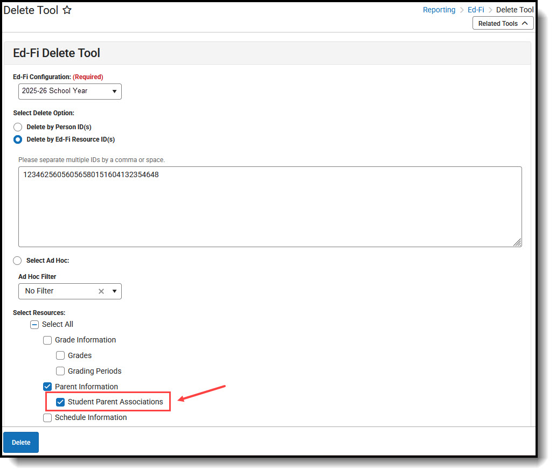Check the Grades resource
556x476 pixels.
60,355
